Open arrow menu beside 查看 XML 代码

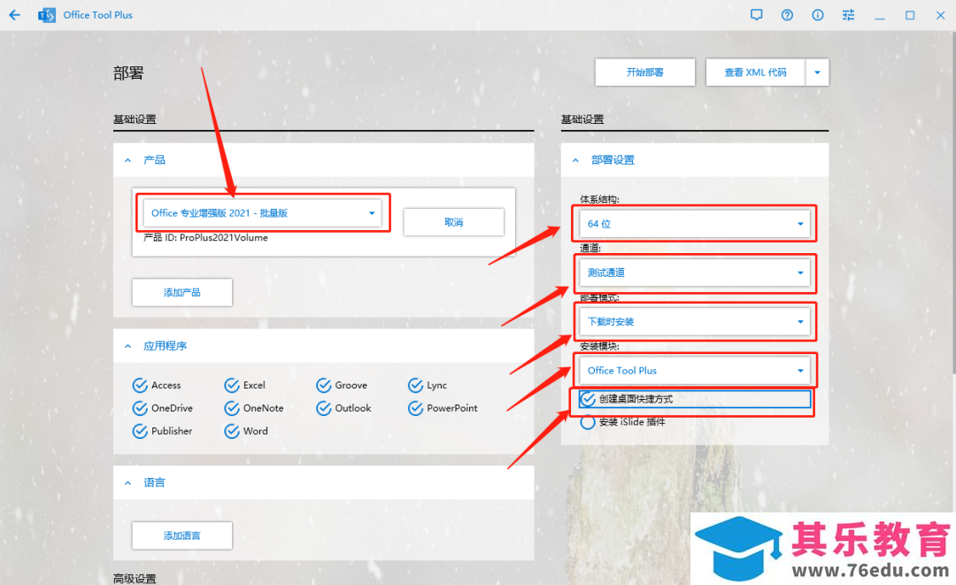click(817, 73)
